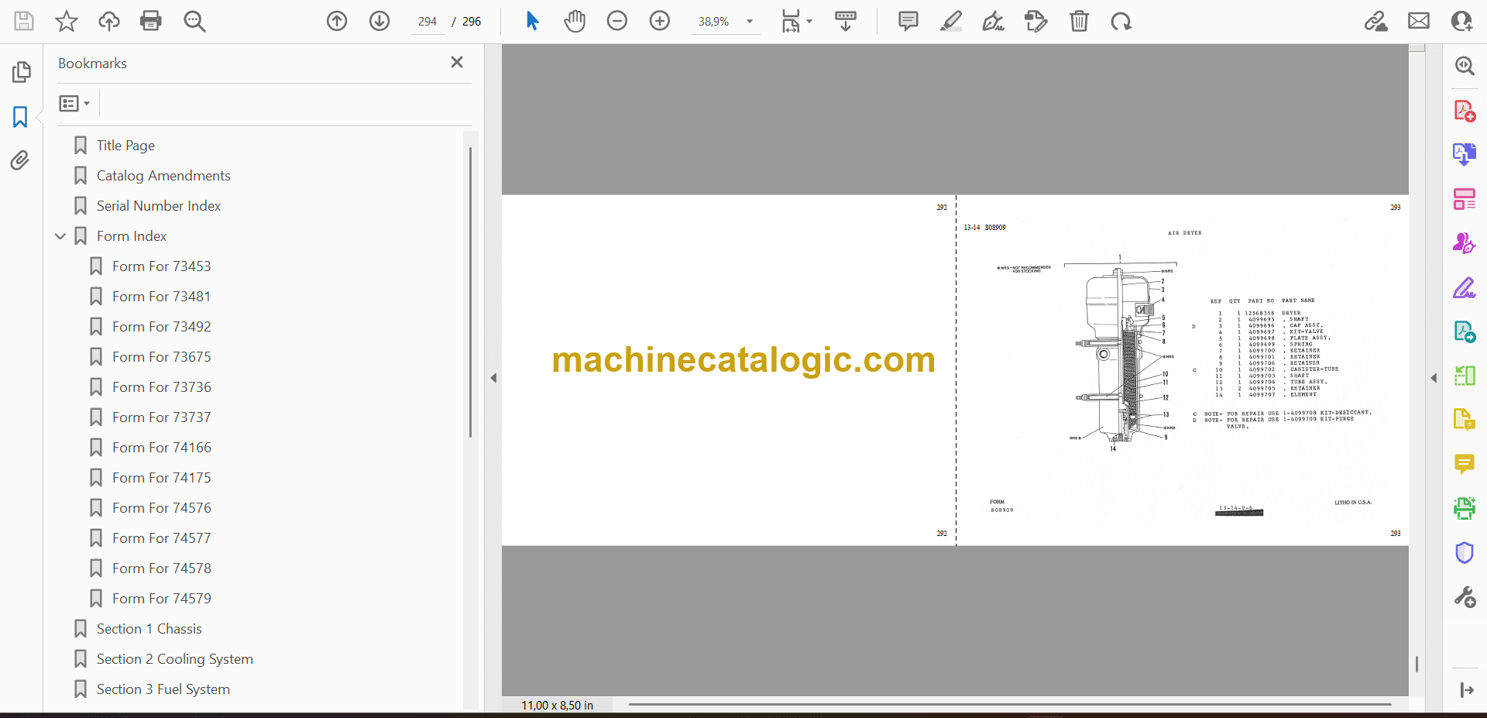This screenshot has height=718, width=1487.
Task: Click the Print file icon
Action: click(151, 21)
